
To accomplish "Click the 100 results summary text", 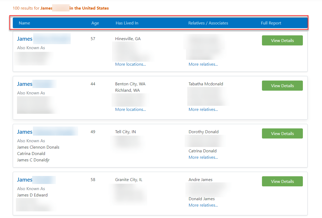I will pyautogui.click(x=61, y=8).
